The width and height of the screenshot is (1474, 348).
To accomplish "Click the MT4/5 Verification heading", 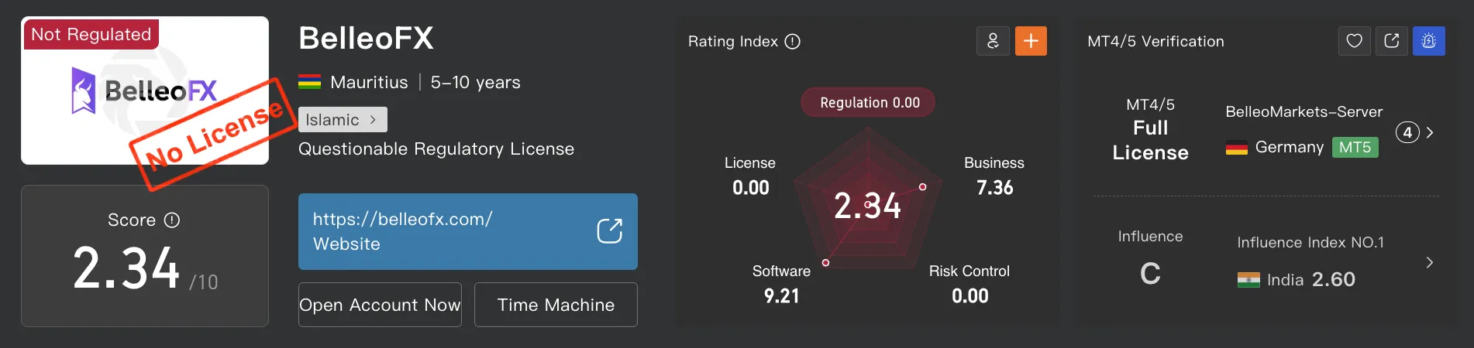I will click(x=1155, y=42).
